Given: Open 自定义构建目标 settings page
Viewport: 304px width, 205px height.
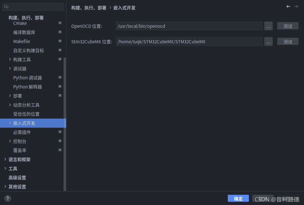Looking at the screenshot, I should click(x=28, y=51).
